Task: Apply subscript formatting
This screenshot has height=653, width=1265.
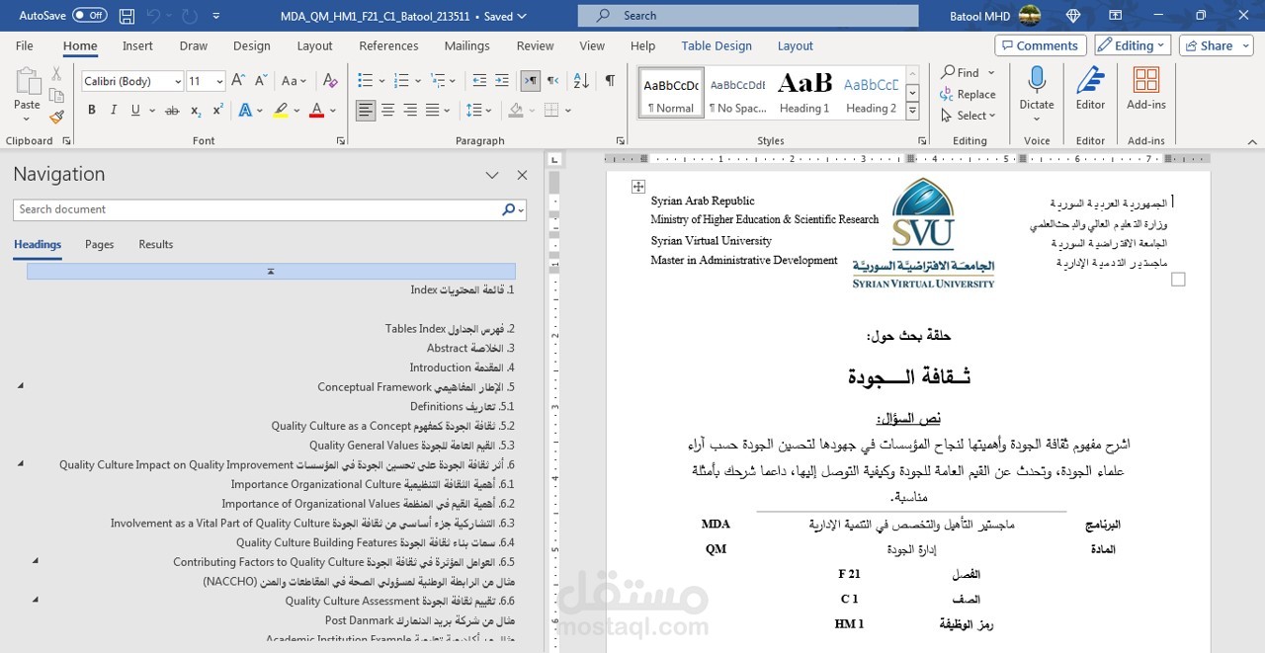Action: coord(196,110)
